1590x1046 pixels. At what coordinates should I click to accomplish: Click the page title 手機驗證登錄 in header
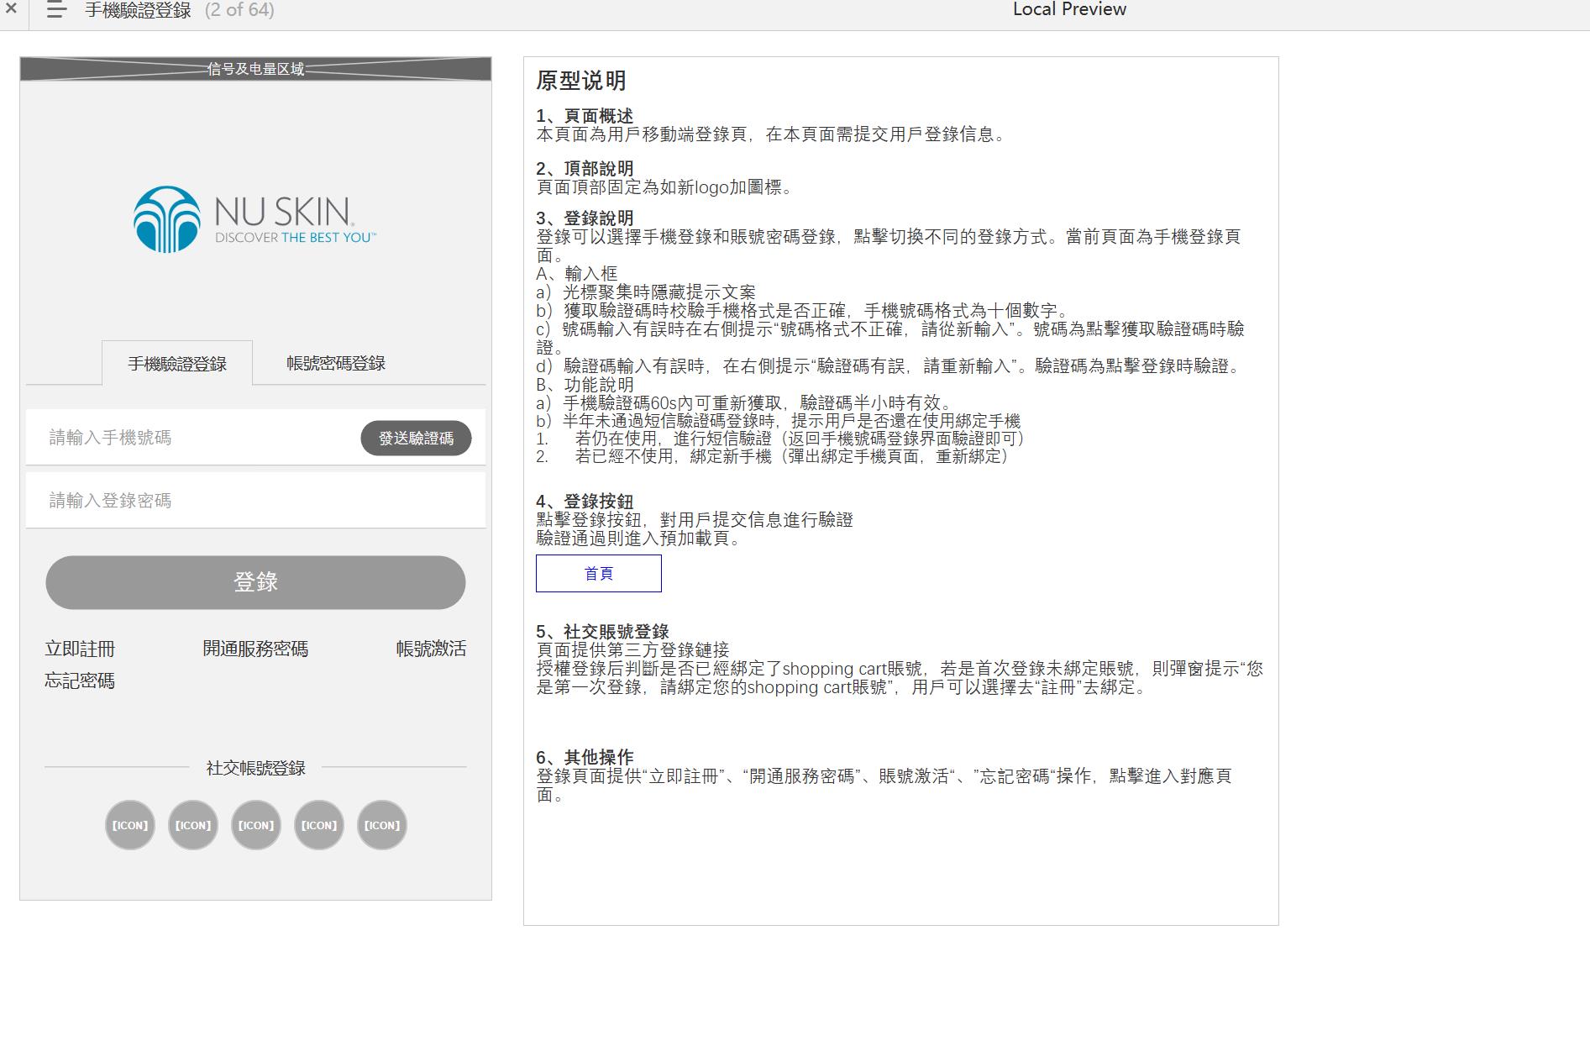138,10
